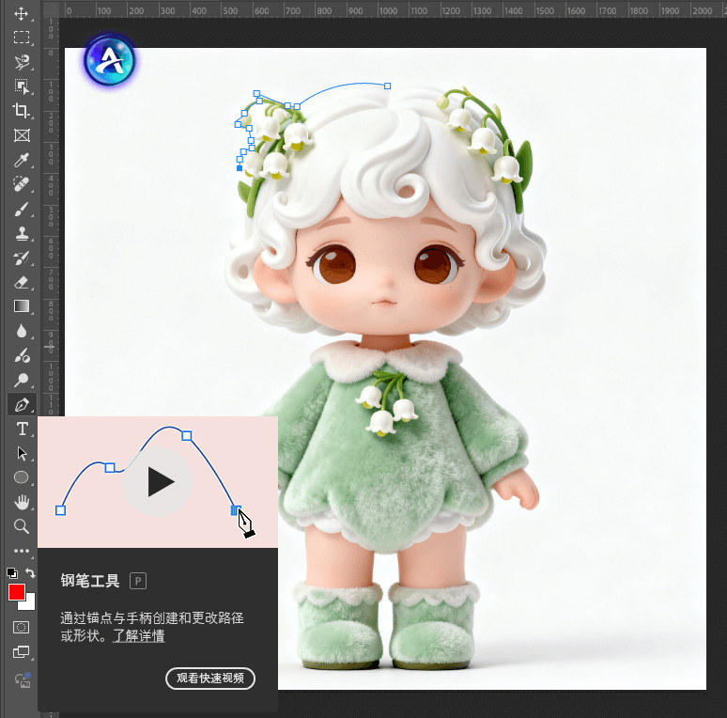727x718 pixels.
Task: Choose the Crop tool
Action: (21, 110)
